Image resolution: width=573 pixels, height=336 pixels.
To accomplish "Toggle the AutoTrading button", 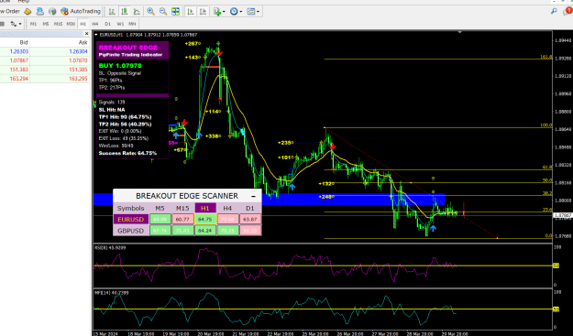I will pyautogui.click(x=81, y=12).
